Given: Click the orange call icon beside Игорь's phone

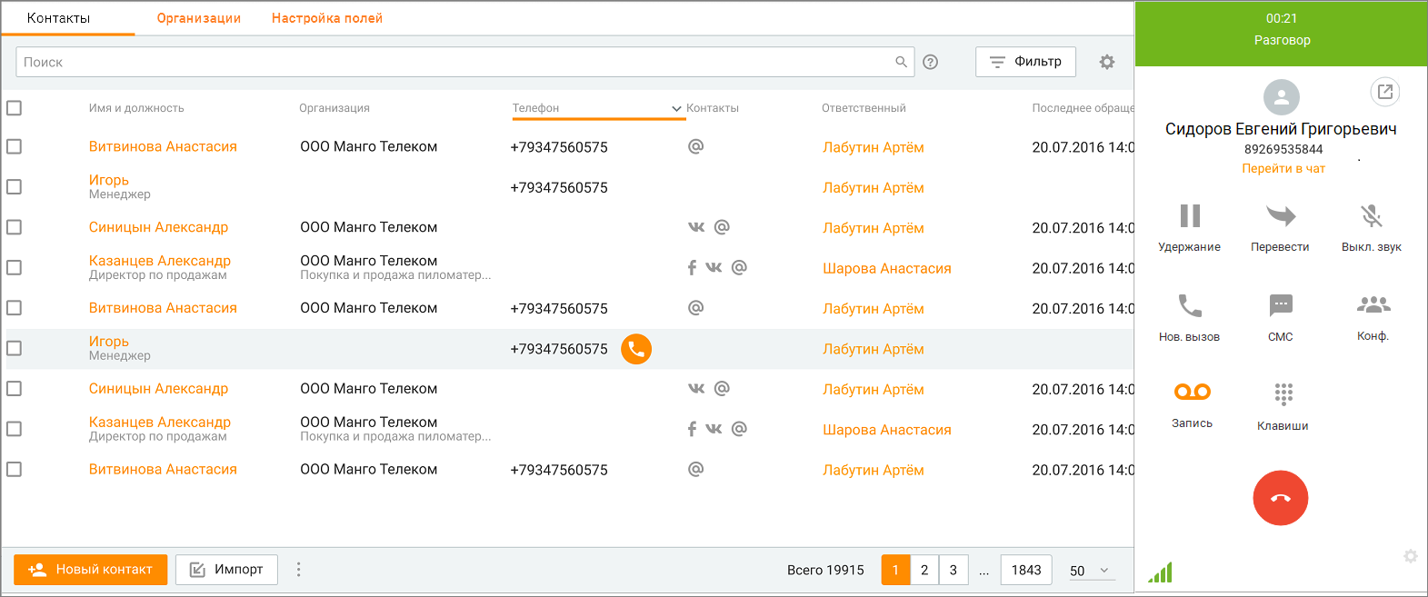Looking at the screenshot, I should click(x=636, y=349).
